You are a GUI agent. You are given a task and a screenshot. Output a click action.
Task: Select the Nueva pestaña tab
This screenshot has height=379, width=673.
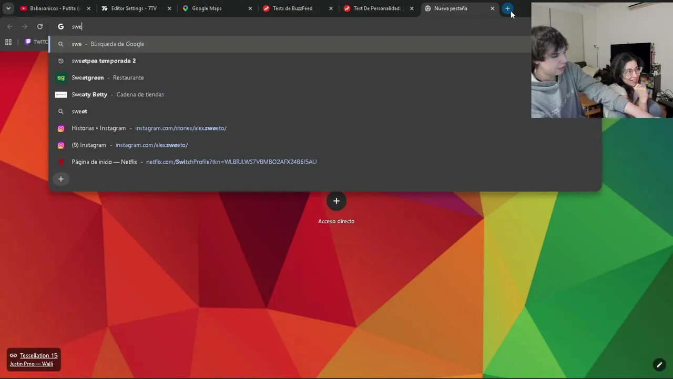pos(460,8)
